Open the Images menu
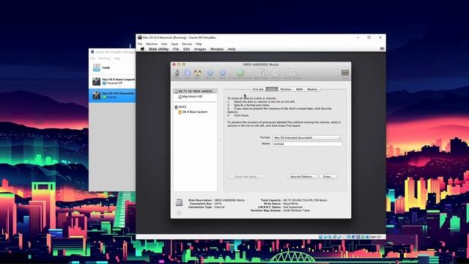This screenshot has height=264, width=469. 200,49
